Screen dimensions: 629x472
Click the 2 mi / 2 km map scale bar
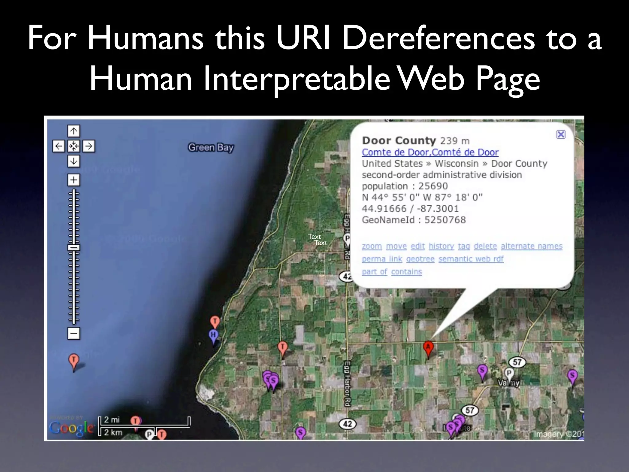tap(144, 427)
